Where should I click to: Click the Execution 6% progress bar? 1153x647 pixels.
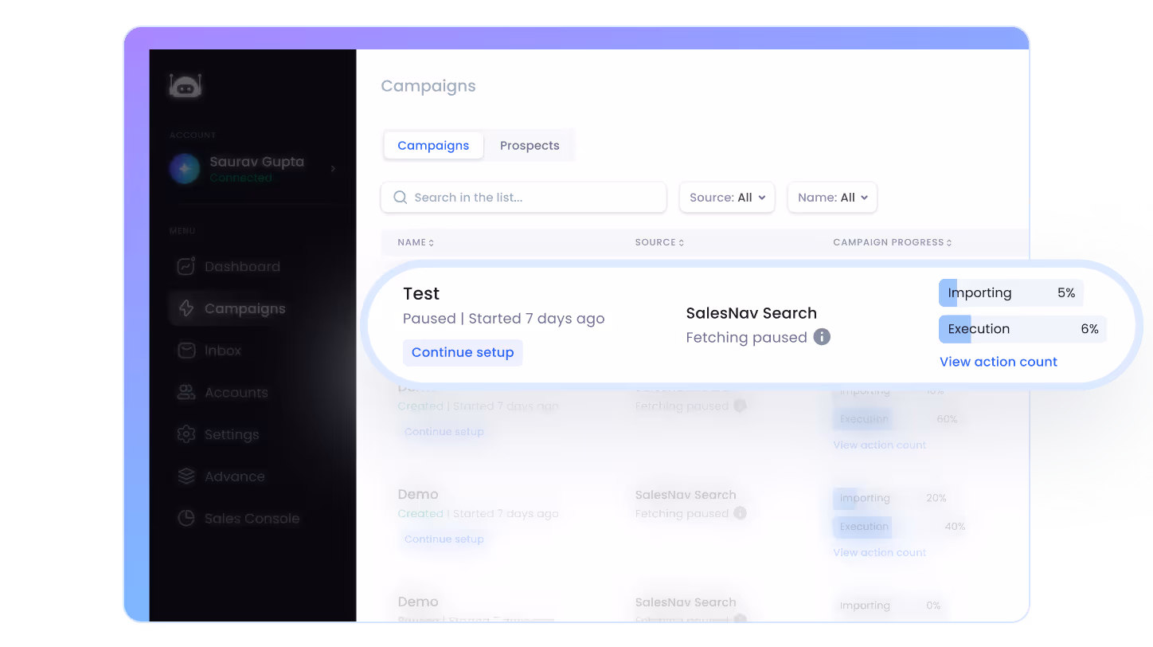coord(1023,329)
